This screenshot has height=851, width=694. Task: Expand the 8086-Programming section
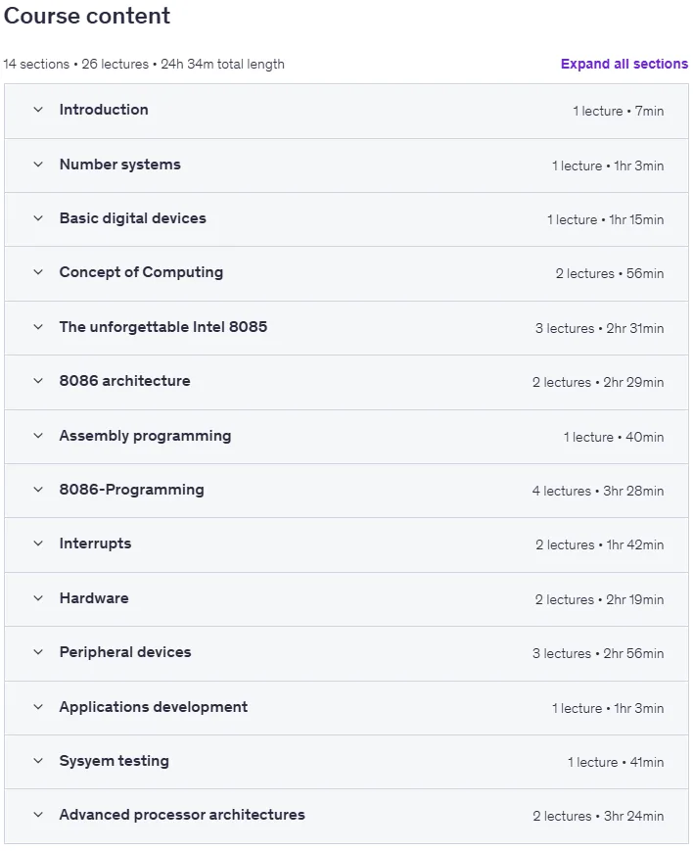(x=347, y=490)
